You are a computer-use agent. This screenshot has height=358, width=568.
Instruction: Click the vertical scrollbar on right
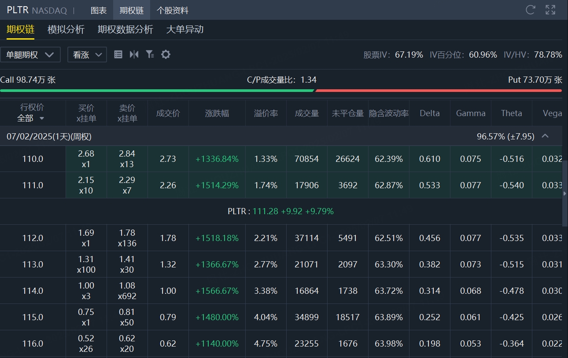click(x=565, y=194)
